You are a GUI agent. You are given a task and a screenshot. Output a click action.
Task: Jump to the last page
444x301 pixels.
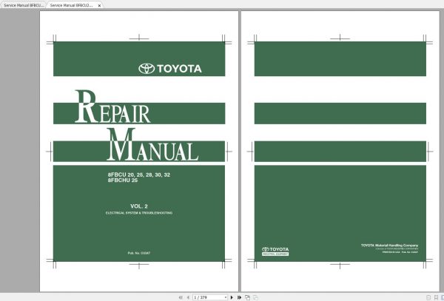[x=239, y=297]
